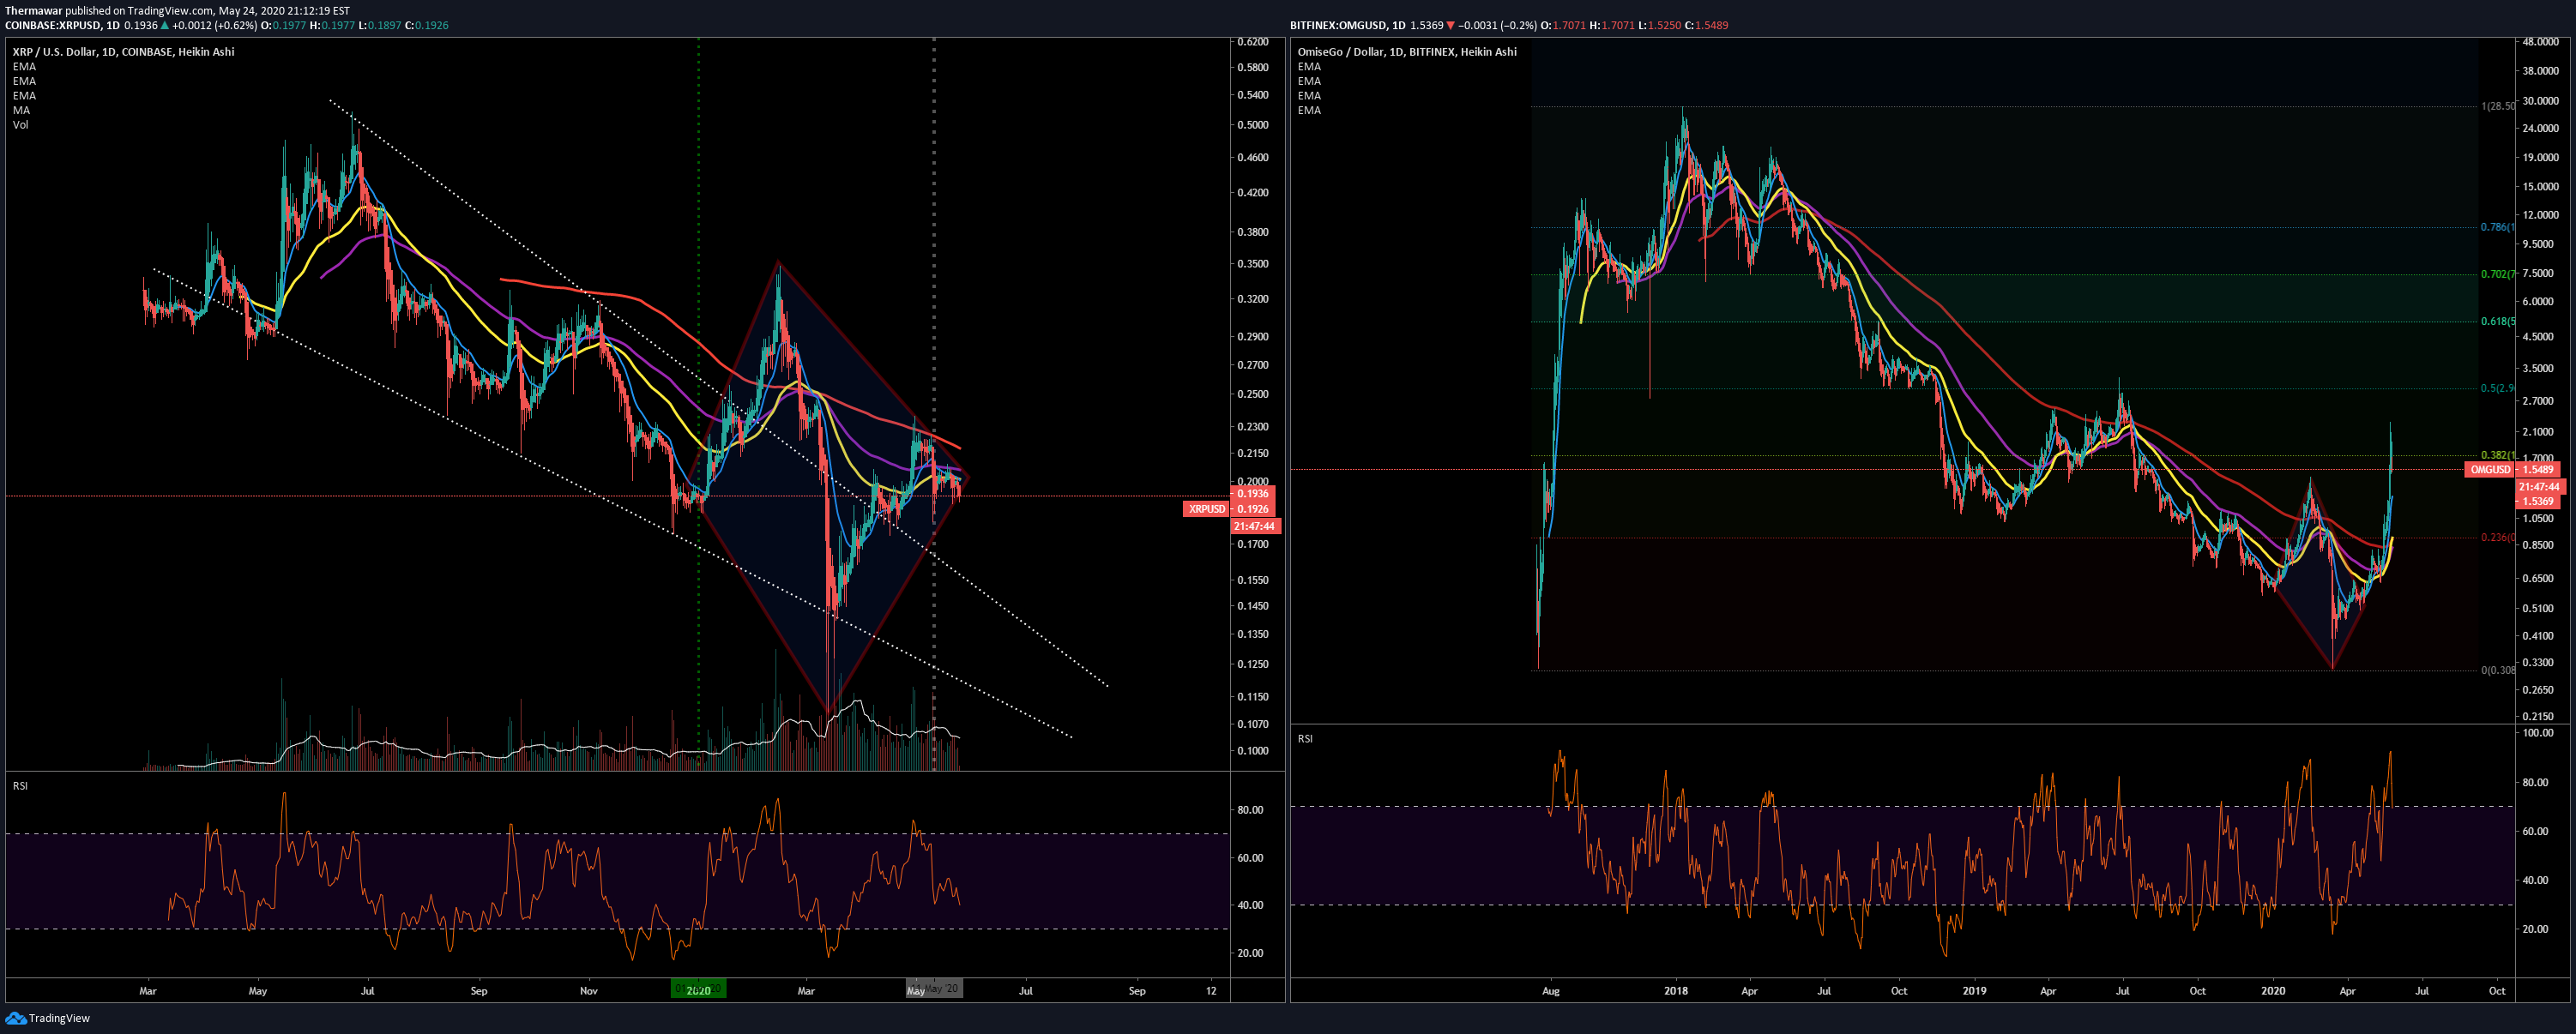Image resolution: width=2576 pixels, height=1034 pixels.
Task: Click the red XRPUSD price tag
Action: pos(1206,508)
